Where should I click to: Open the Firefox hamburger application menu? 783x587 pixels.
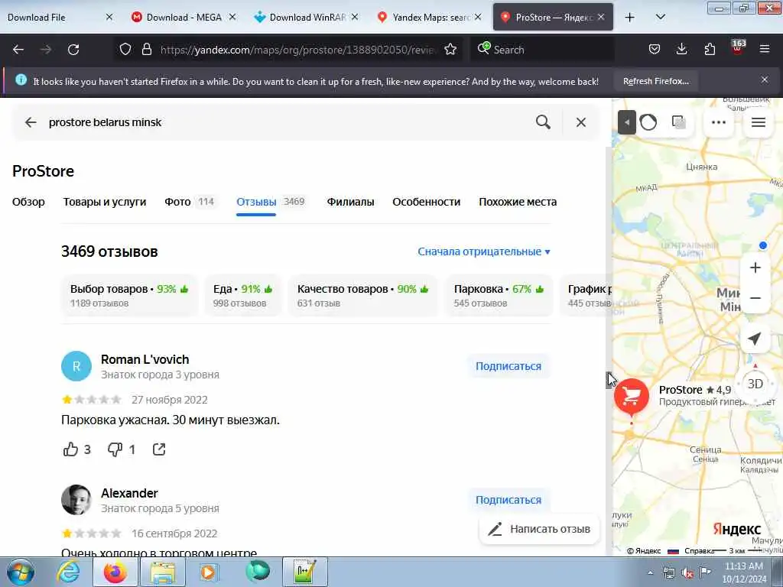pyautogui.click(x=765, y=49)
